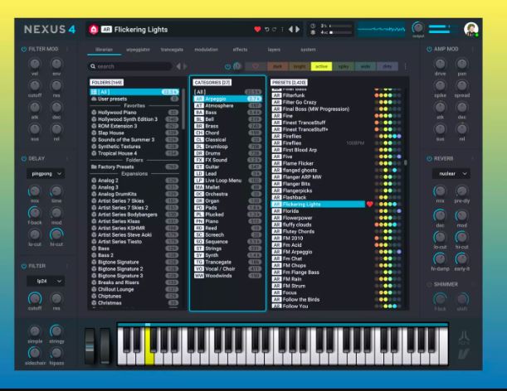The height and width of the screenshot is (391, 507).
Task: Filter presets by favorites heart tag
Action: [256, 66]
